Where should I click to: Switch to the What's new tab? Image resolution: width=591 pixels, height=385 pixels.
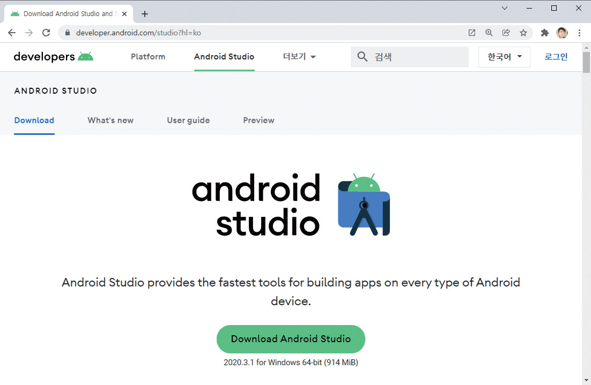click(110, 120)
